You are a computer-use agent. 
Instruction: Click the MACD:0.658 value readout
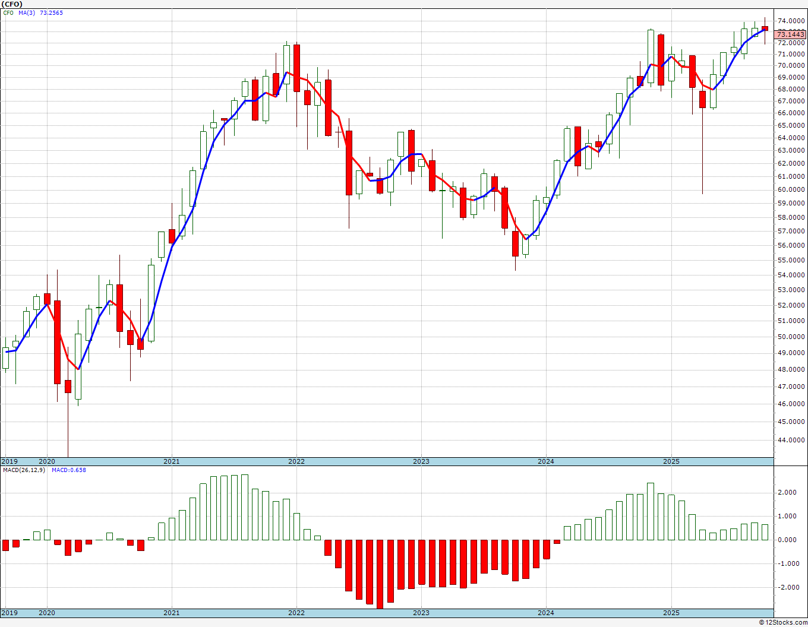[68, 470]
